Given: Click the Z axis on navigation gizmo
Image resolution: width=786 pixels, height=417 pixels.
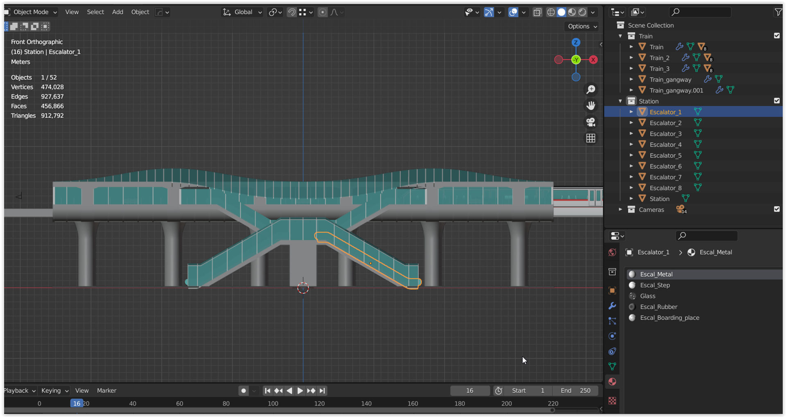Looking at the screenshot, I should [576, 42].
